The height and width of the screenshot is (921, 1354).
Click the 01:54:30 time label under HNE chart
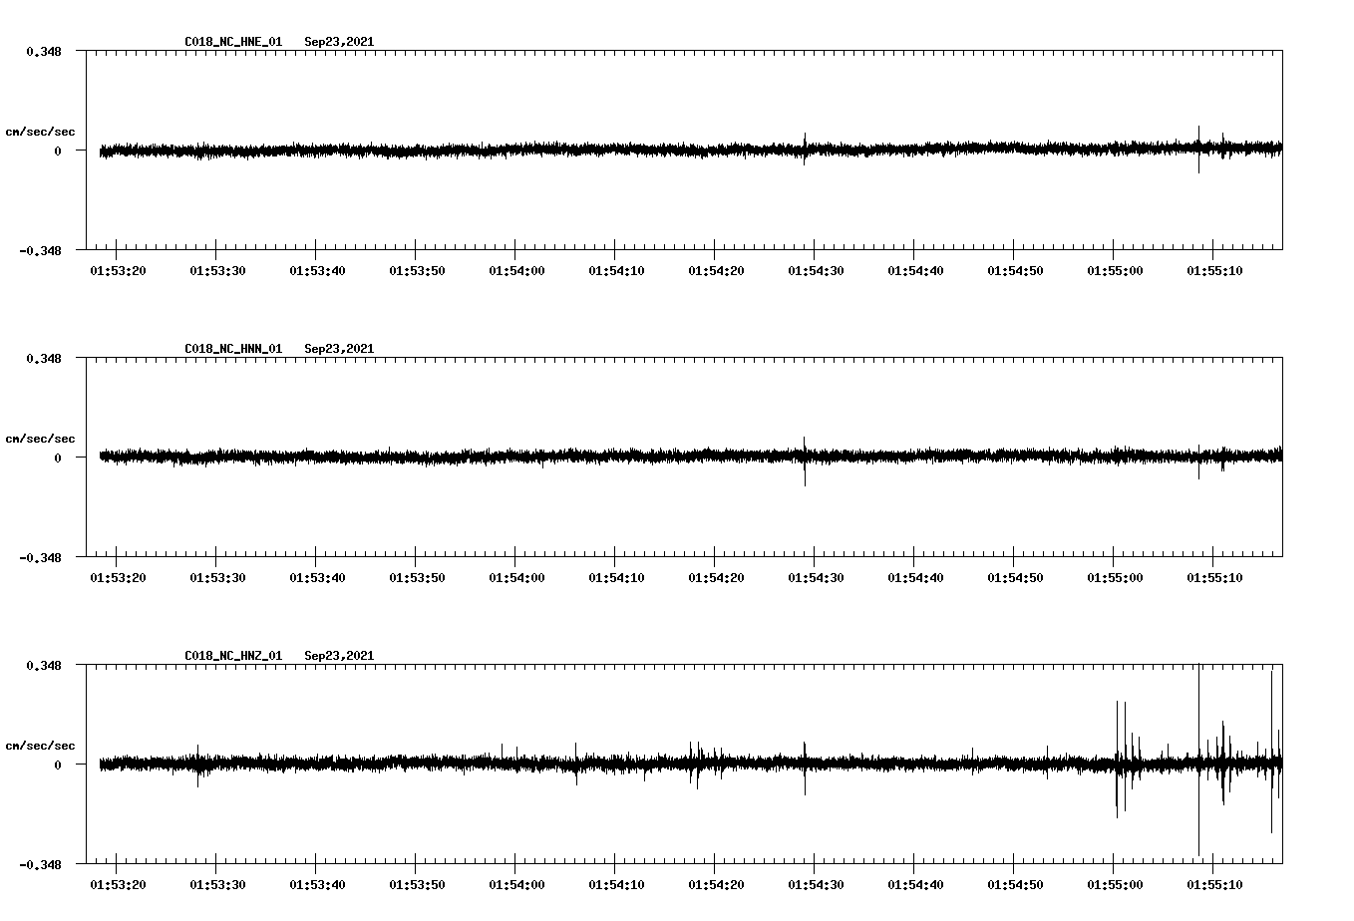(816, 271)
